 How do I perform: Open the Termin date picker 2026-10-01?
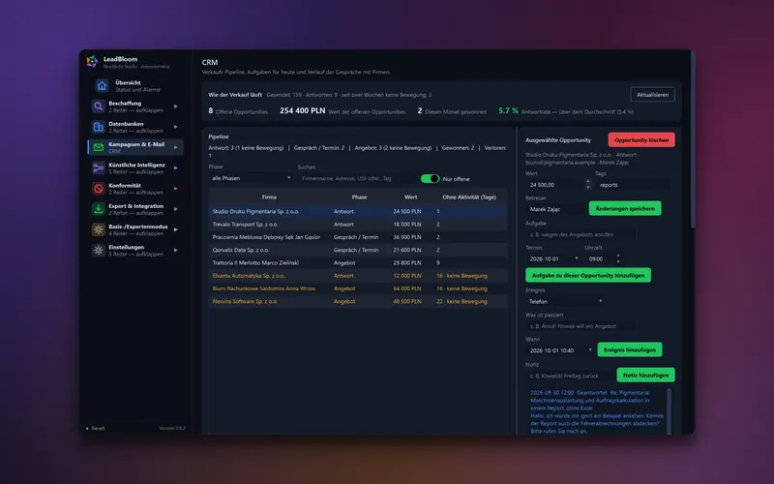click(x=552, y=258)
